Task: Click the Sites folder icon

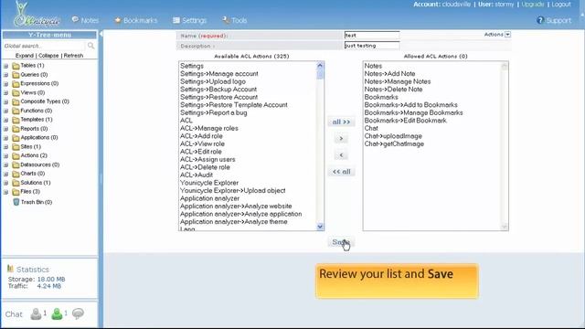Action: click(x=16, y=146)
